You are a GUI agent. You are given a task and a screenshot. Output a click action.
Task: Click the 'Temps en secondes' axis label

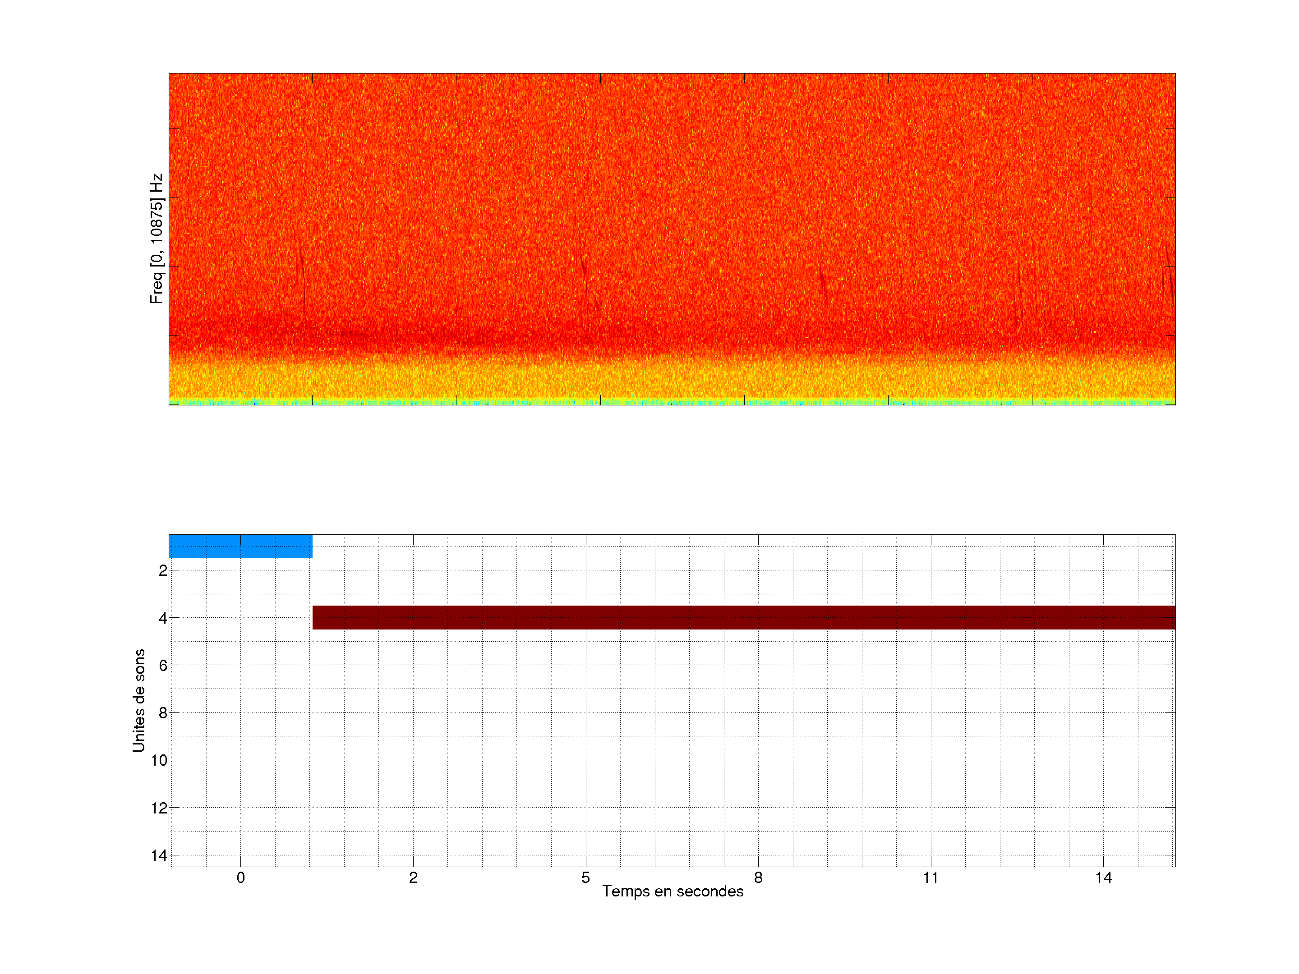[673, 891]
